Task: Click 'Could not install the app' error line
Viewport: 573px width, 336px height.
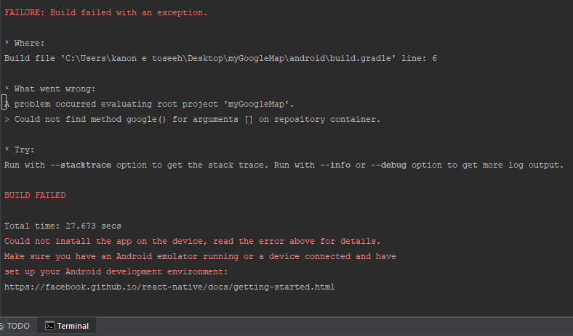Action: coord(193,241)
